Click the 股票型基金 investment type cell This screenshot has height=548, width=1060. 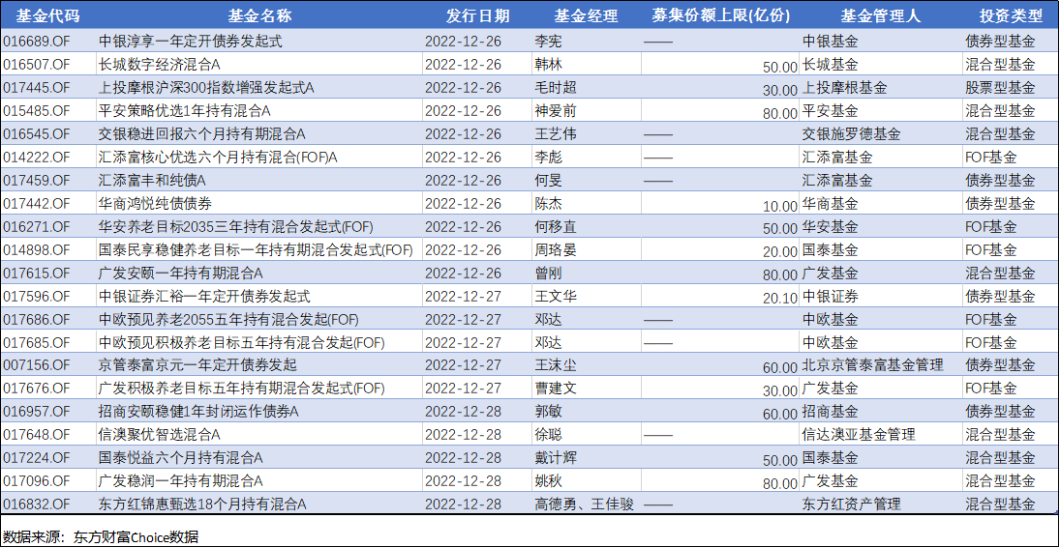pyautogui.click(x=1000, y=88)
